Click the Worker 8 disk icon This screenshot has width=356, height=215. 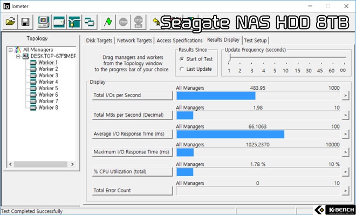coord(33,107)
